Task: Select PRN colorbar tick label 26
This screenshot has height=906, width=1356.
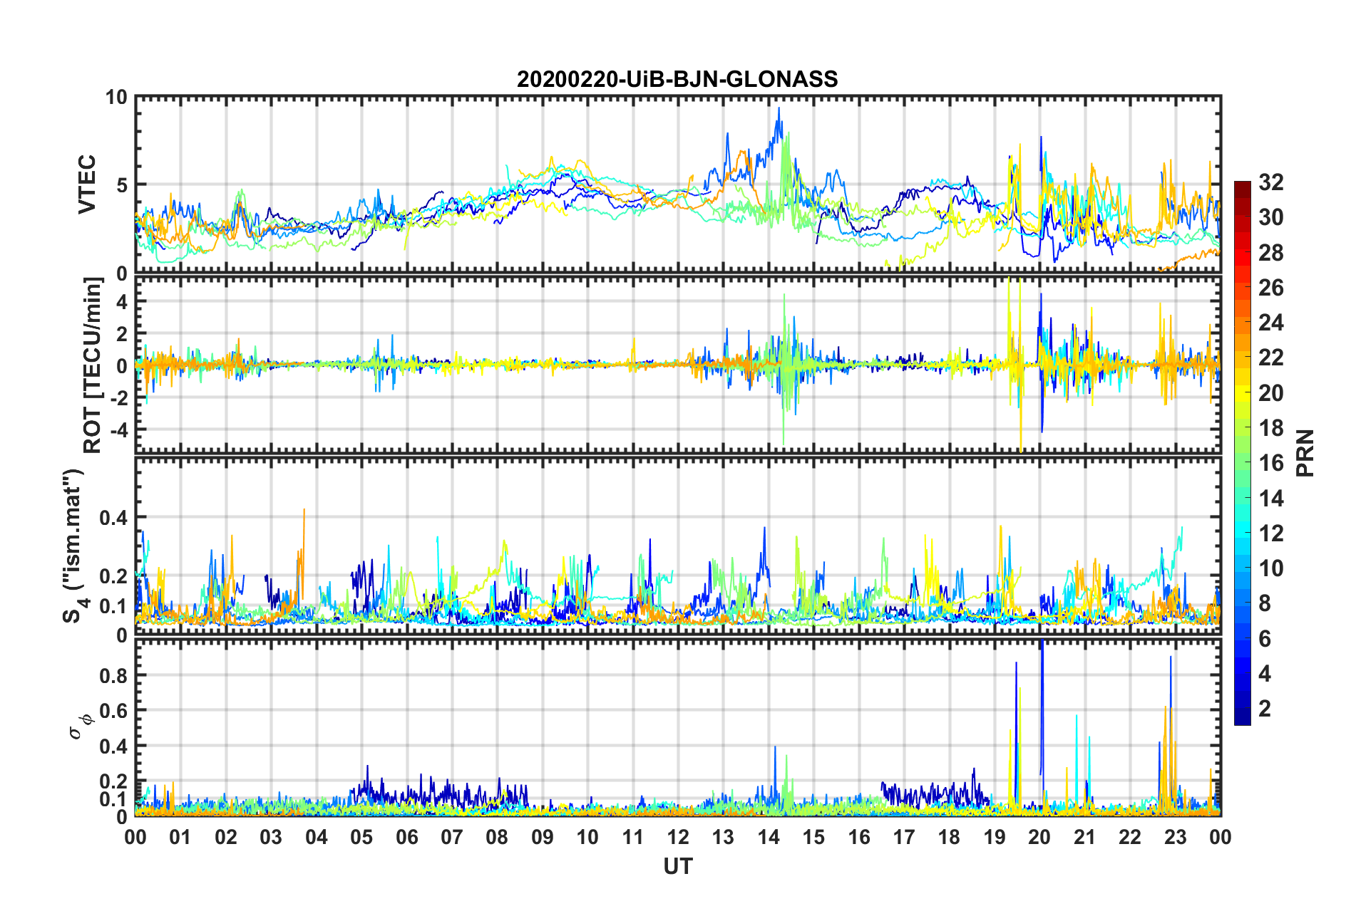Action: tap(1270, 288)
